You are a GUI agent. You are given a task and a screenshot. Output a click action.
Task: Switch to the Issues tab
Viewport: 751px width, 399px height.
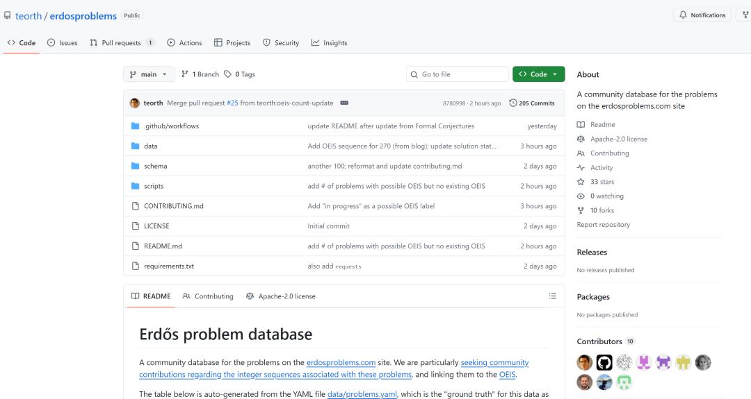pos(62,43)
